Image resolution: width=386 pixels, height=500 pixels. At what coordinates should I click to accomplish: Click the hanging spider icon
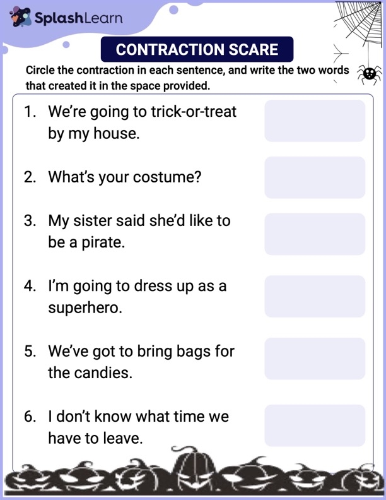click(370, 74)
